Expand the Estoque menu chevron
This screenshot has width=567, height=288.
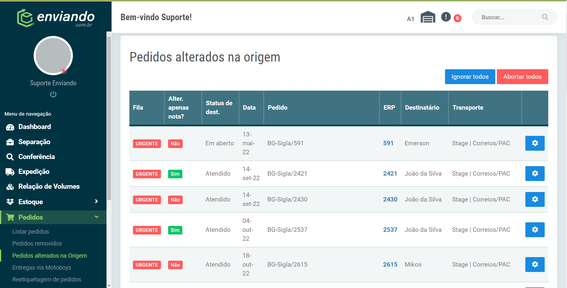click(x=96, y=202)
